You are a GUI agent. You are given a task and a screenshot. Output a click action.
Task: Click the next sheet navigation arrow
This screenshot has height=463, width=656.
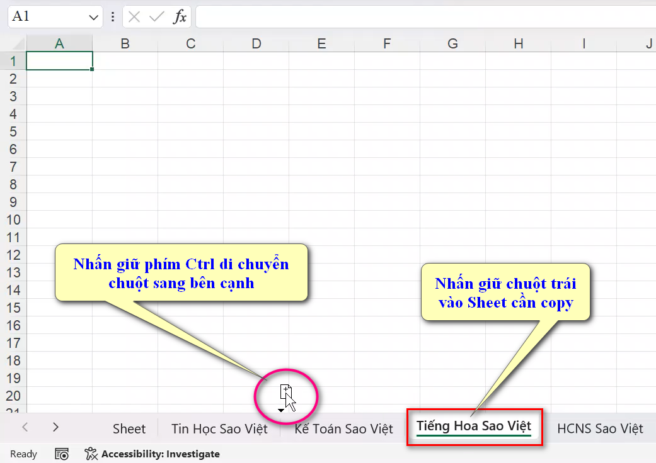point(55,427)
